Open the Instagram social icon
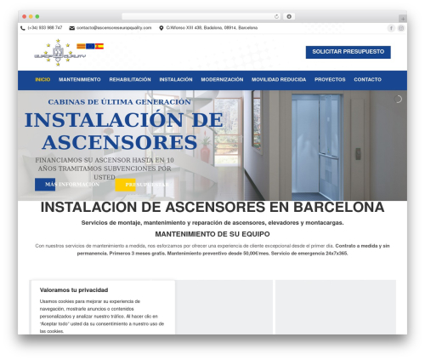Viewport: 425px width, 360px height. pyautogui.click(x=401, y=28)
